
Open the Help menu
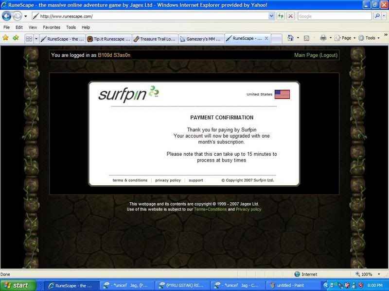pos(86,27)
